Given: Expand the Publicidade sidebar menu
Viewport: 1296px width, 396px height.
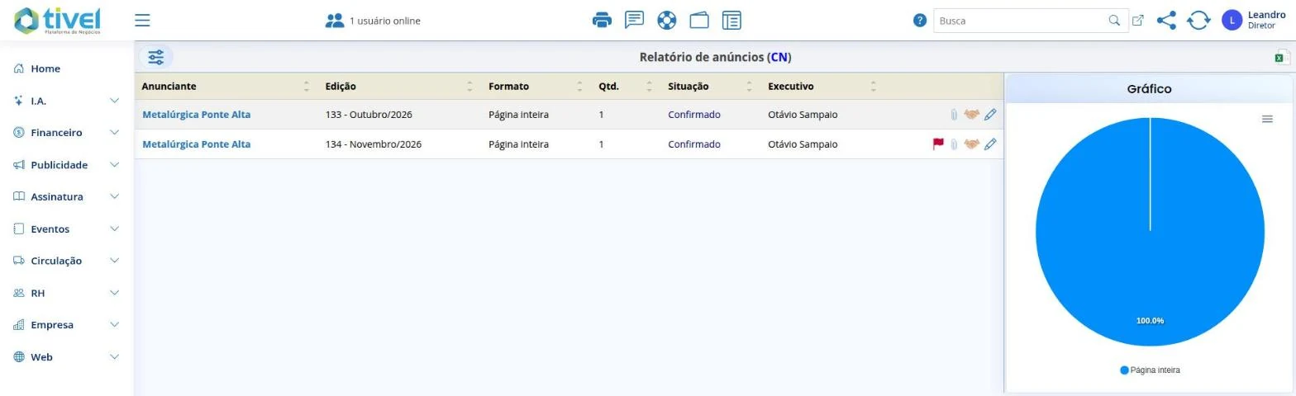Looking at the screenshot, I should (66, 165).
